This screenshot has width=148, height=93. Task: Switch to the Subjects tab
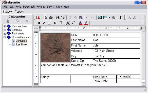(x=8, y=12)
